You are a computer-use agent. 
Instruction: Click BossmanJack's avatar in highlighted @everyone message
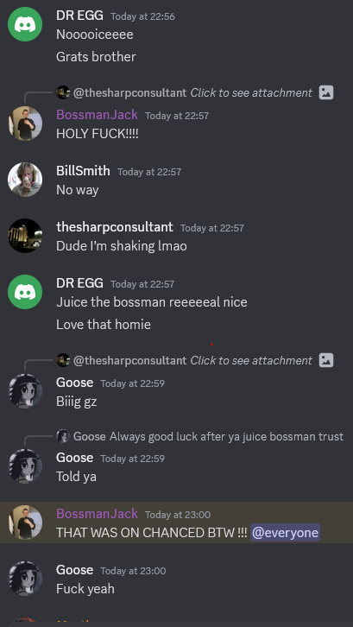coord(25,522)
